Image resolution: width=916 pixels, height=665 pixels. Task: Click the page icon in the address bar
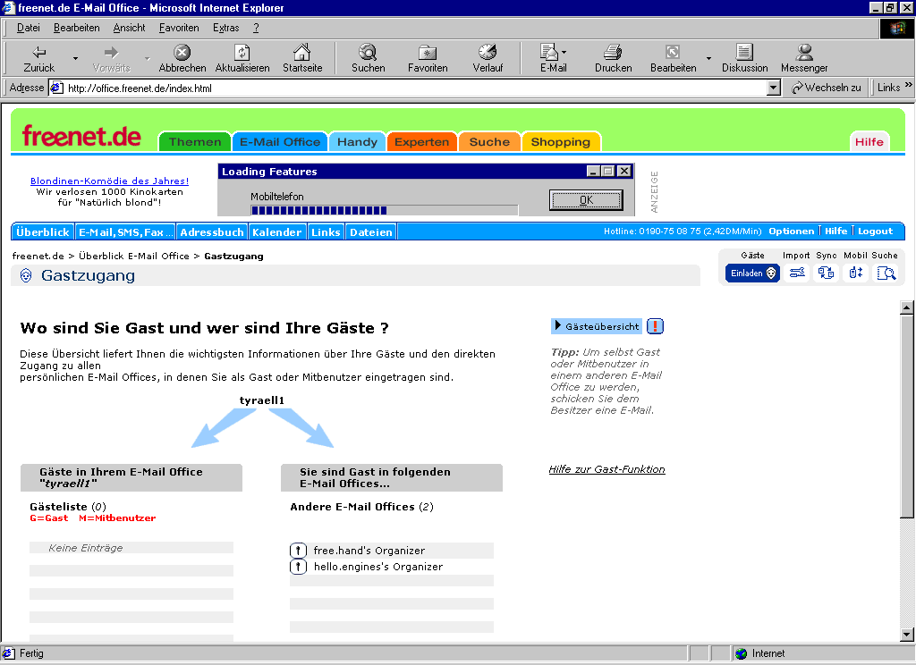(56, 88)
